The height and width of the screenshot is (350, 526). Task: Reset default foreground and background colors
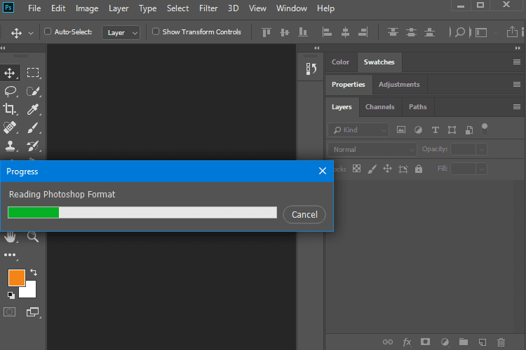pyautogui.click(x=11, y=295)
